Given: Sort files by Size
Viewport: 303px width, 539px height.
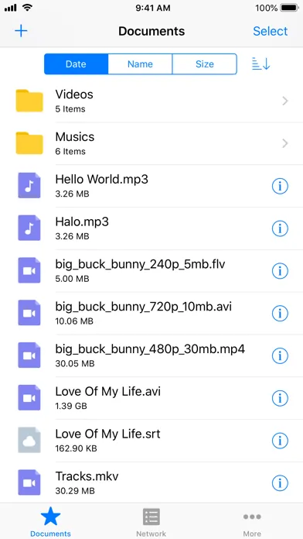Looking at the screenshot, I should (x=205, y=64).
